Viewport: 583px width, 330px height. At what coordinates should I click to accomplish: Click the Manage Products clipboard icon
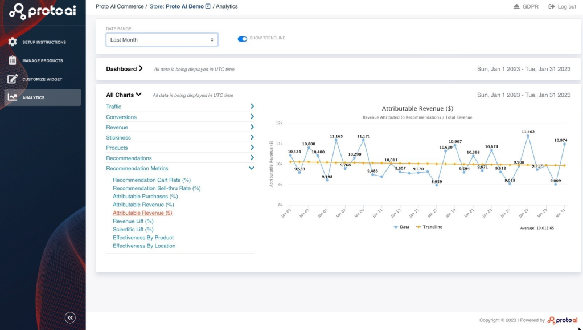click(13, 60)
